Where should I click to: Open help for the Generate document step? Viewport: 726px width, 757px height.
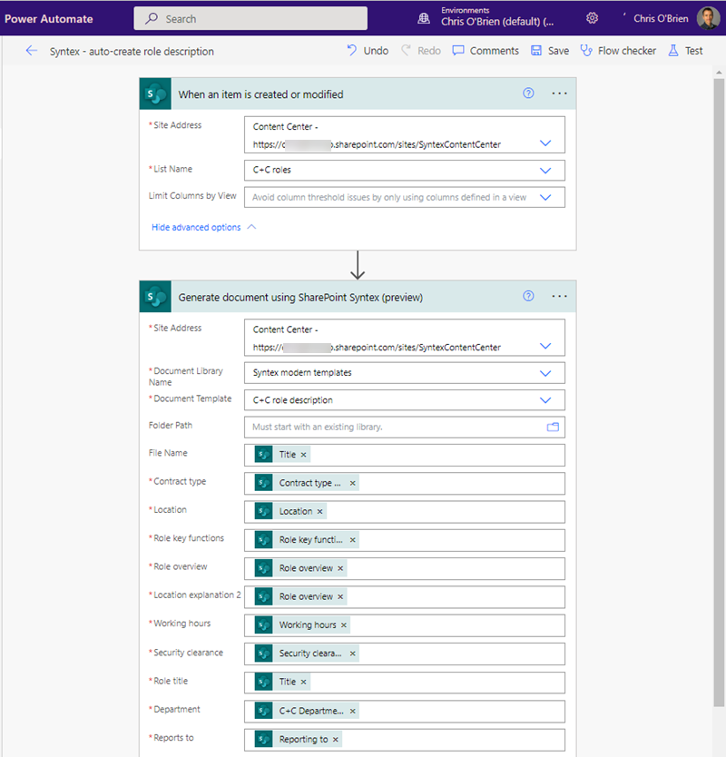point(528,296)
